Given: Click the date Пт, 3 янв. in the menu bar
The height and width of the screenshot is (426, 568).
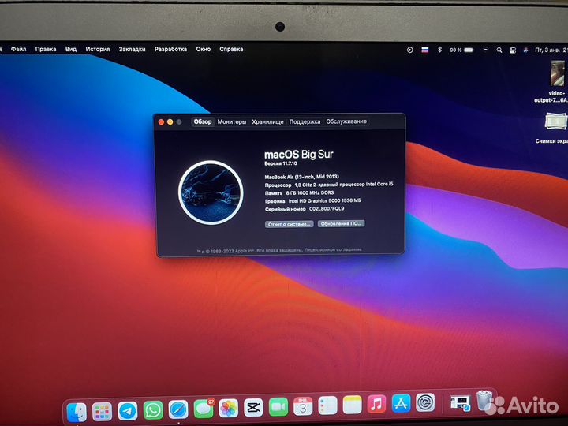Looking at the screenshot, I should (547, 50).
